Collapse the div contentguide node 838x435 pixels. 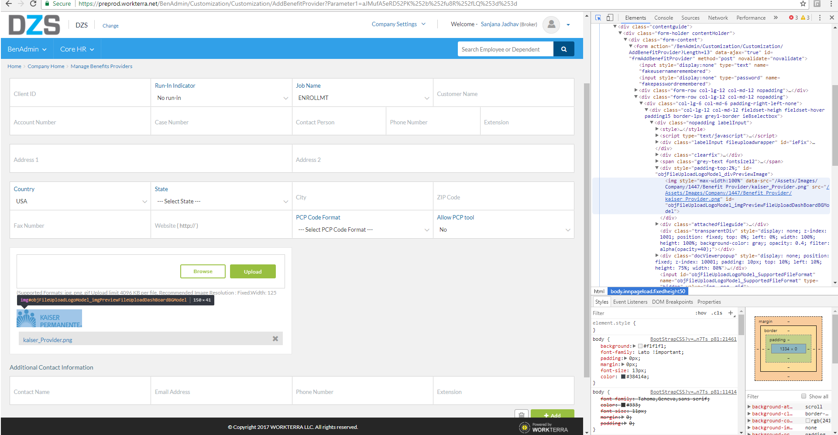[615, 27]
